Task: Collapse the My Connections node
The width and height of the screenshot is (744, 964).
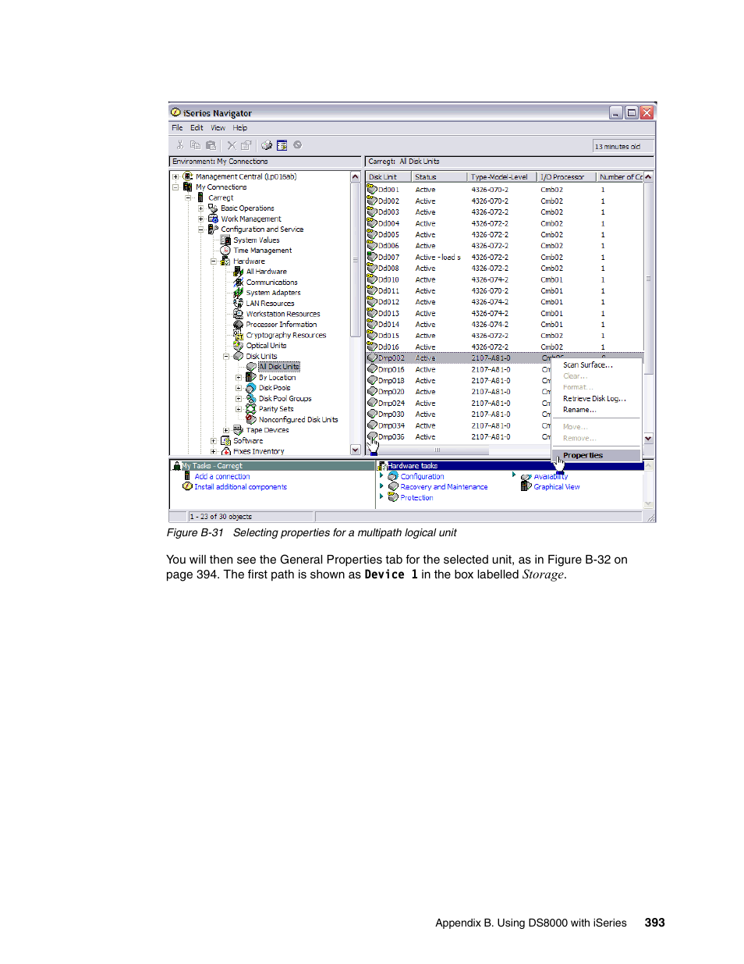Action: click(x=176, y=187)
